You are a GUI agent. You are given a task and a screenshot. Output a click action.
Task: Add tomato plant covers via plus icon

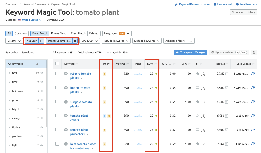coord(66,116)
